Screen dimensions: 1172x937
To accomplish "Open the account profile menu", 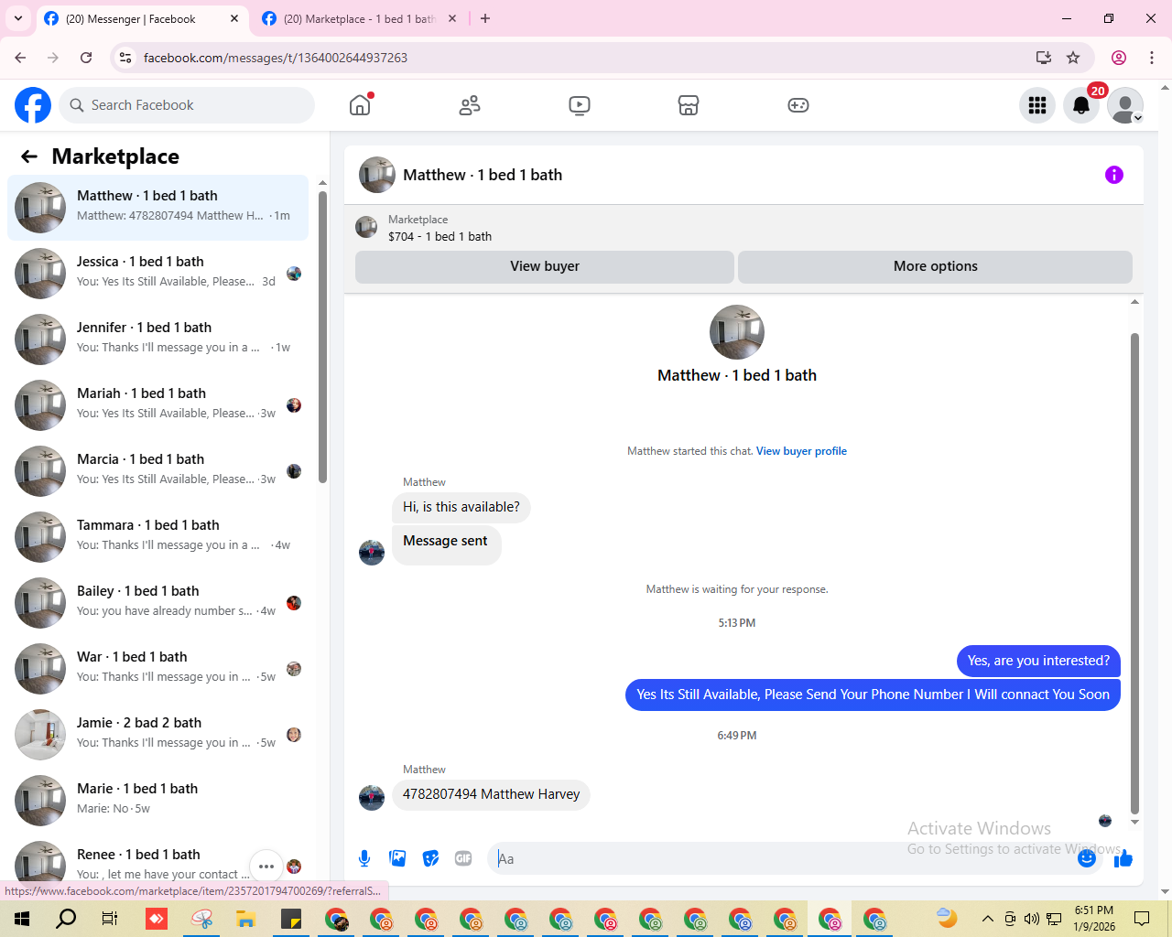I will (x=1125, y=105).
